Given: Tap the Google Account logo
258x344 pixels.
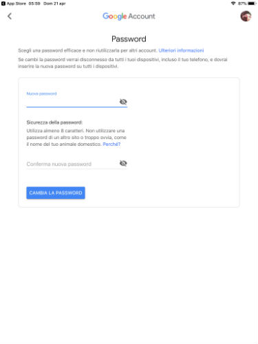Looking at the screenshot, I should [x=129, y=17].
